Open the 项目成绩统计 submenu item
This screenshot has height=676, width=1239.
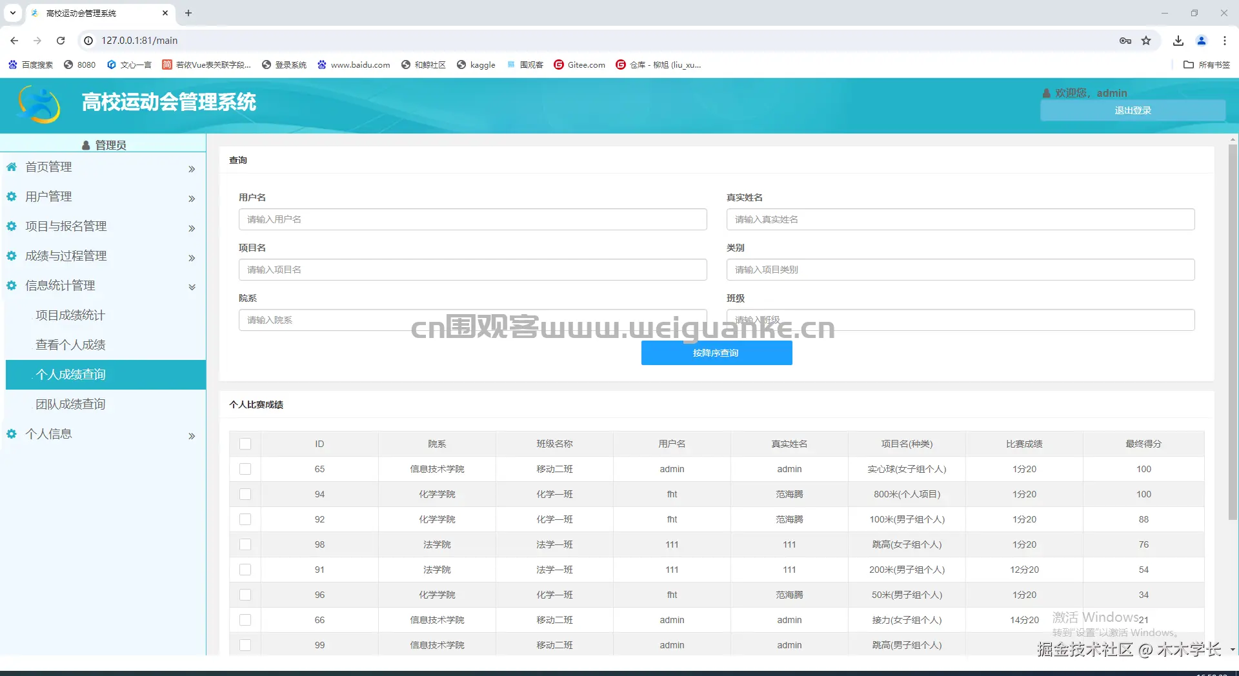coord(106,315)
